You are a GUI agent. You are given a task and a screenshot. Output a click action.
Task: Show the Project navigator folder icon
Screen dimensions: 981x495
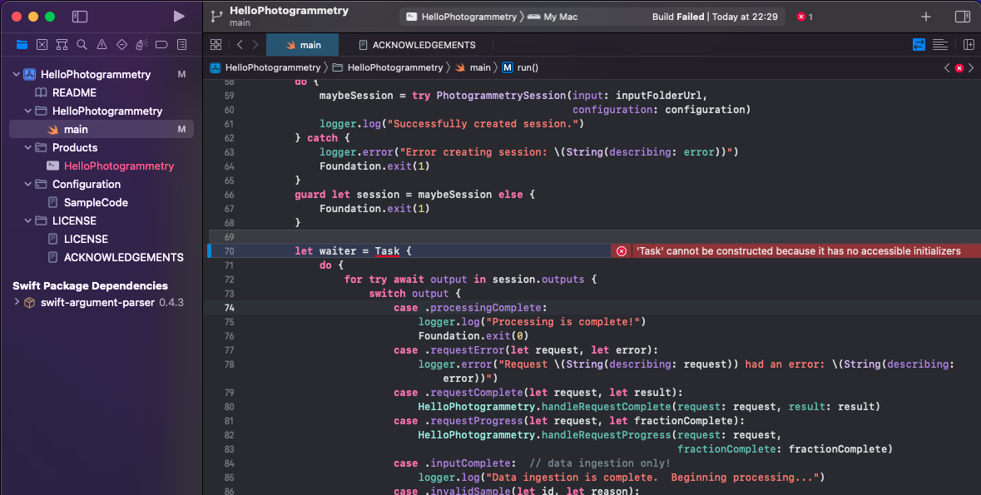click(x=22, y=44)
